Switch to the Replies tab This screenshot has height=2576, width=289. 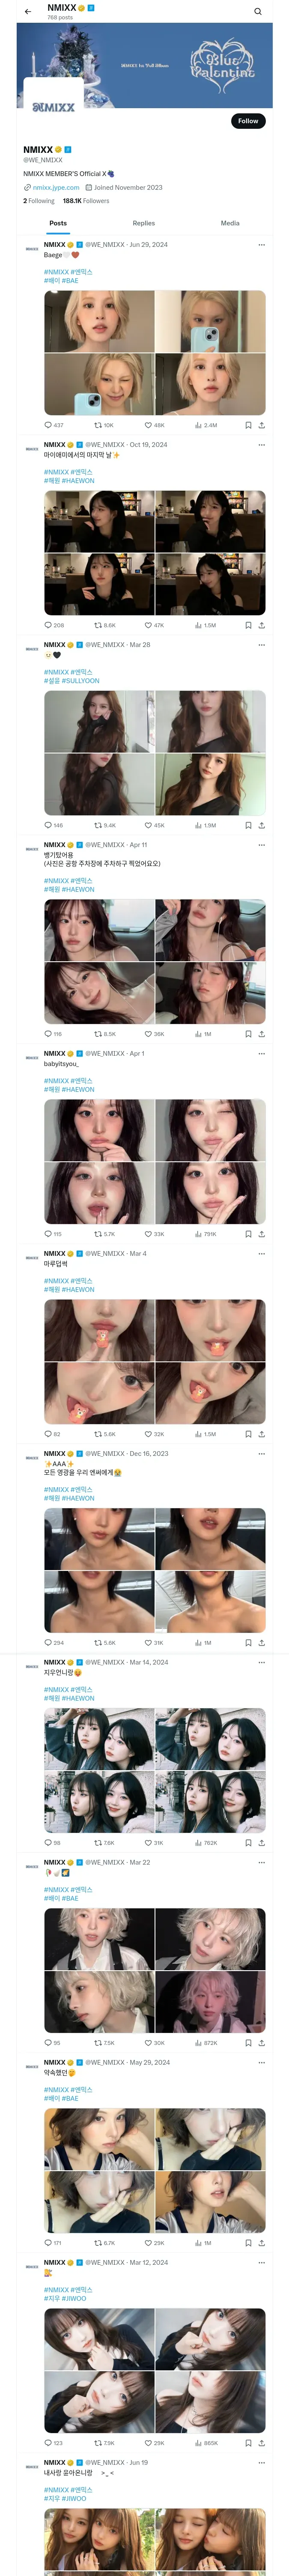[143, 223]
